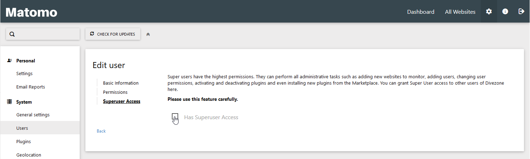Image resolution: width=530 pixels, height=159 pixels.
Task: Click the refresh icon for updates
Action: [92, 34]
